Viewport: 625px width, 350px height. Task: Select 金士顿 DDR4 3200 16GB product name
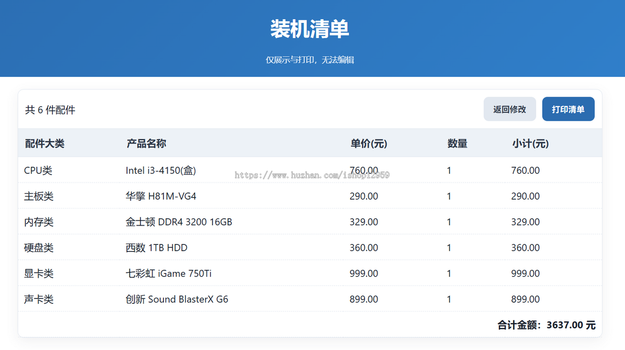pos(179,222)
